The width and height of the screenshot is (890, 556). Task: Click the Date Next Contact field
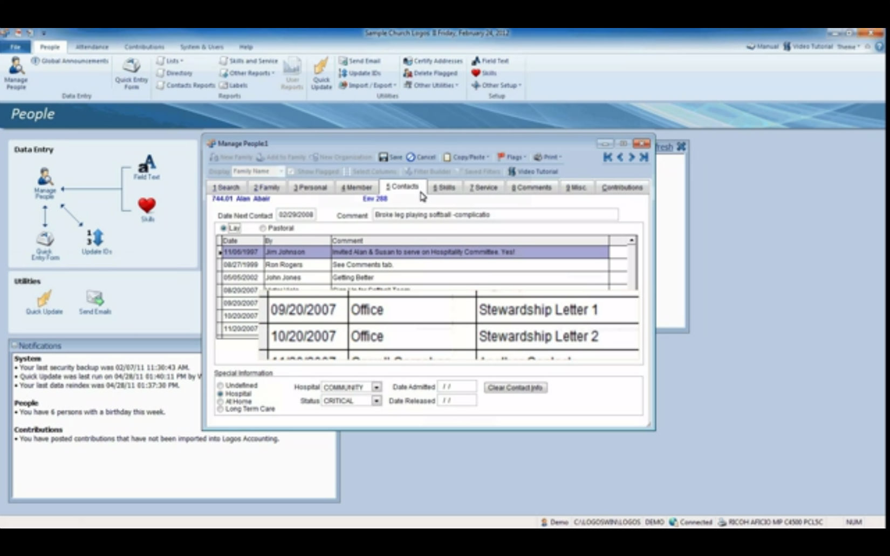[x=296, y=215]
